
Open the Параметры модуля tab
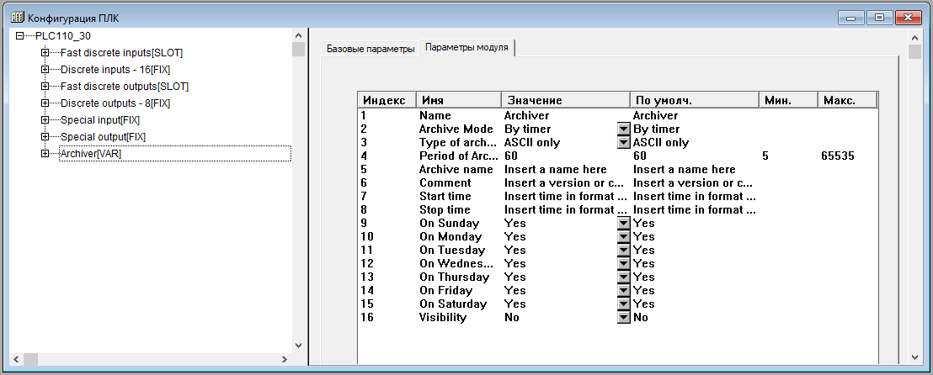(x=466, y=49)
